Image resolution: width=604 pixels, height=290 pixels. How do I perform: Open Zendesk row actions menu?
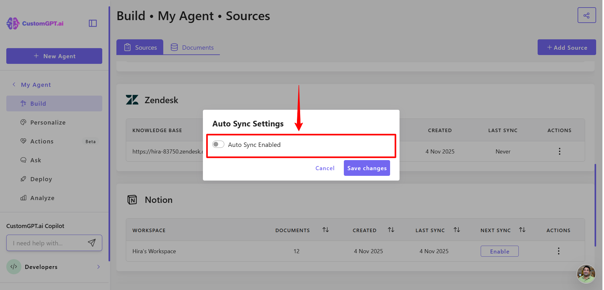(559, 151)
